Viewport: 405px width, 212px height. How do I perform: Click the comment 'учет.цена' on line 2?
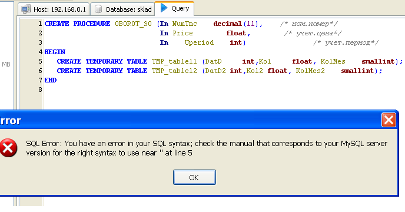coord(313,34)
